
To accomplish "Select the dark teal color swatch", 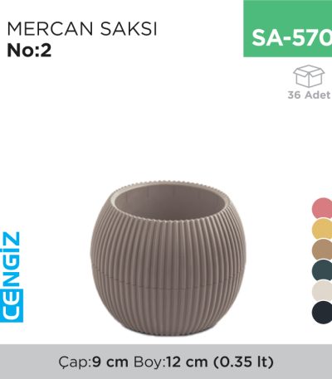I will coord(323,270).
